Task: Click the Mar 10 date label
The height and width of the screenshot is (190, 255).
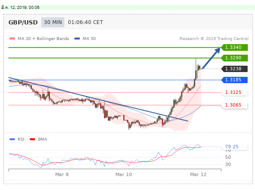Action: 123,174
